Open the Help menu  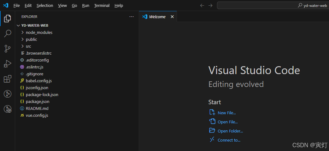(119, 6)
